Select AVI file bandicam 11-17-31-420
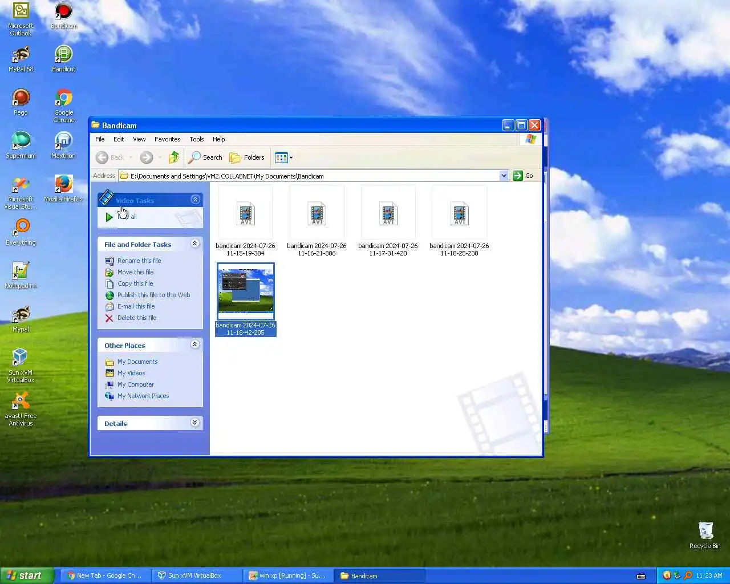730x584 pixels. click(388, 221)
